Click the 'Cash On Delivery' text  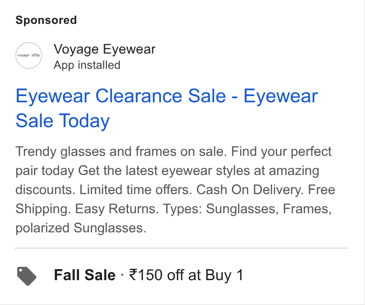(250, 190)
